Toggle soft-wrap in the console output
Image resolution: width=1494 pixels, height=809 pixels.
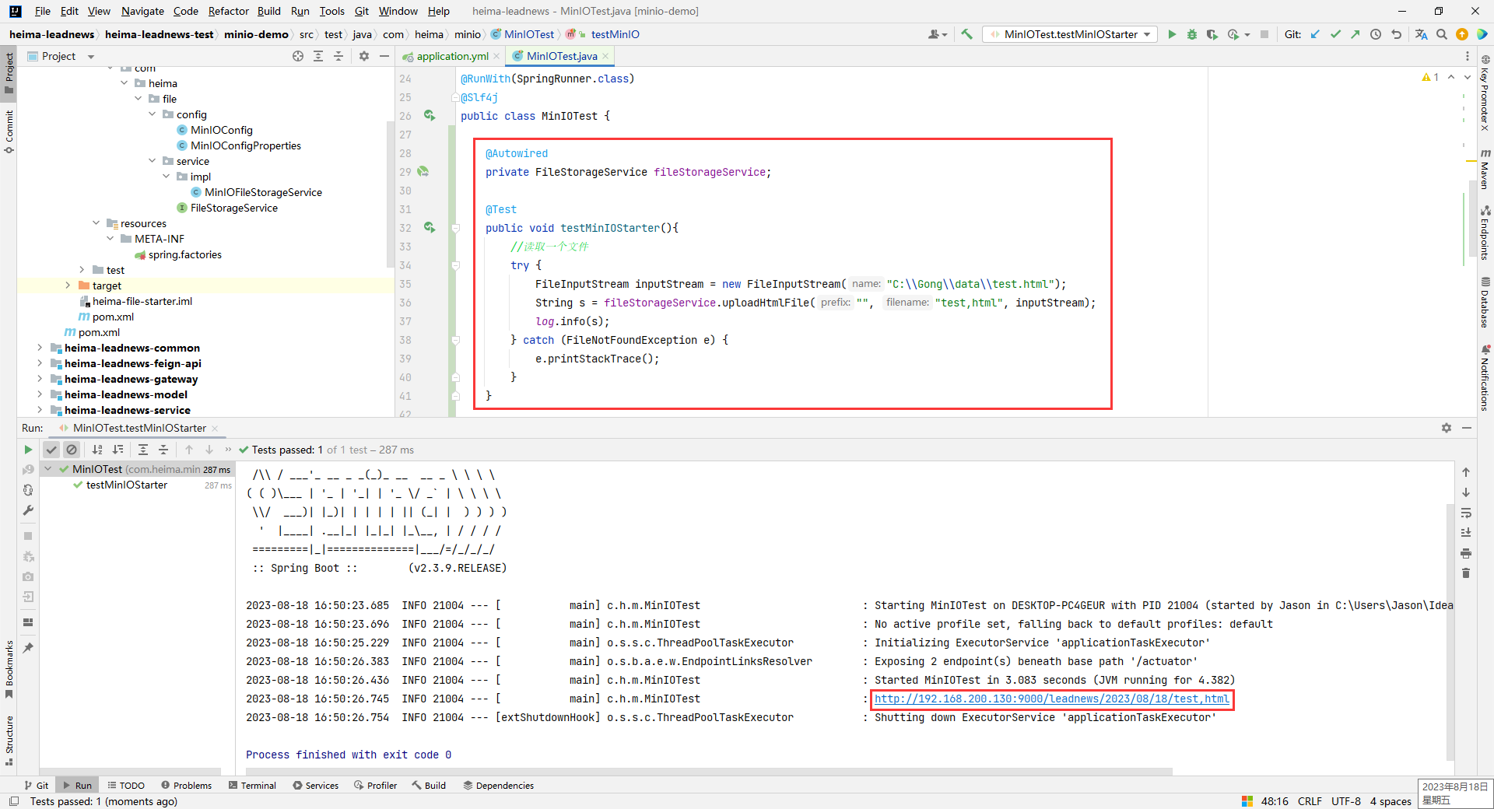[1466, 513]
